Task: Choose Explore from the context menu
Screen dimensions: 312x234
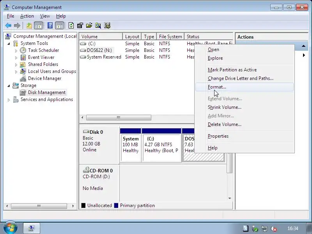Action: [245, 58]
